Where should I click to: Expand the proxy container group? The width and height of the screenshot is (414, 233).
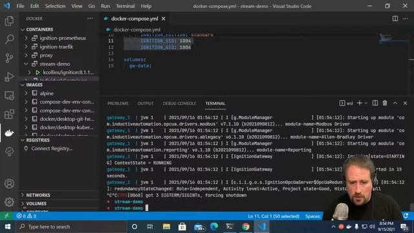click(x=26, y=55)
